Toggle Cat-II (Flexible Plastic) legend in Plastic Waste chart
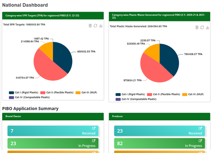 point(163,94)
